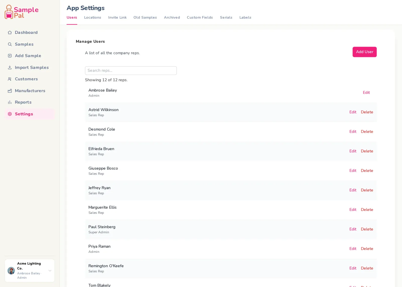This screenshot has height=287, width=402.
Task: Edit Jeffrey Ryan's user record
Action: coord(353,190)
